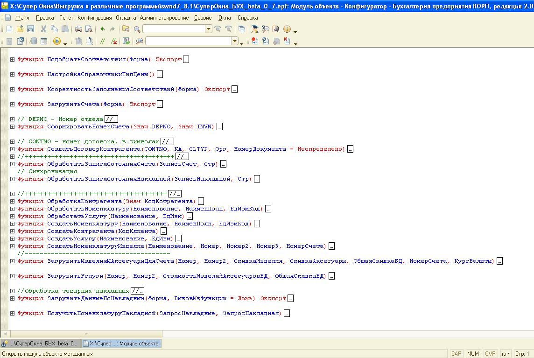
Task: Click the Undo arrow icon
Action: click(103, 29)
